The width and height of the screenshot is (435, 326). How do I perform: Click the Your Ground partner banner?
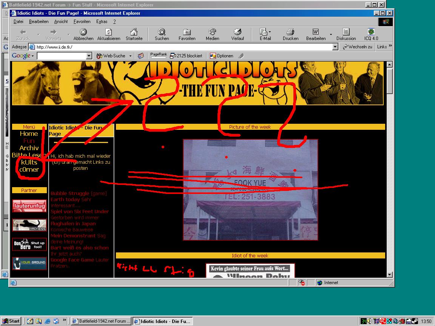tap(29, 263)
